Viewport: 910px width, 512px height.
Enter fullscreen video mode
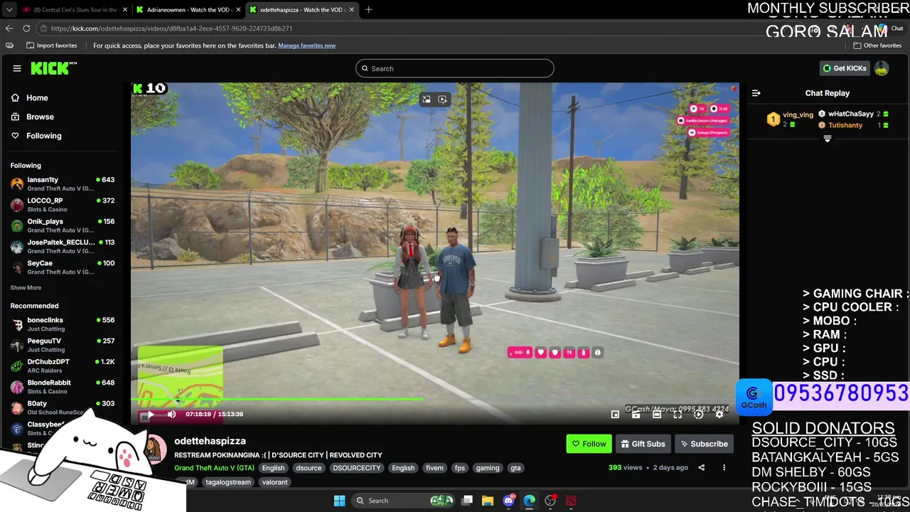[678, 415]
